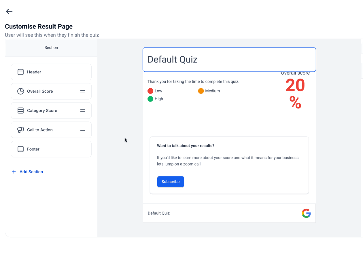Click the Google logo in the footer
The image size is (363, 255).
306,213
